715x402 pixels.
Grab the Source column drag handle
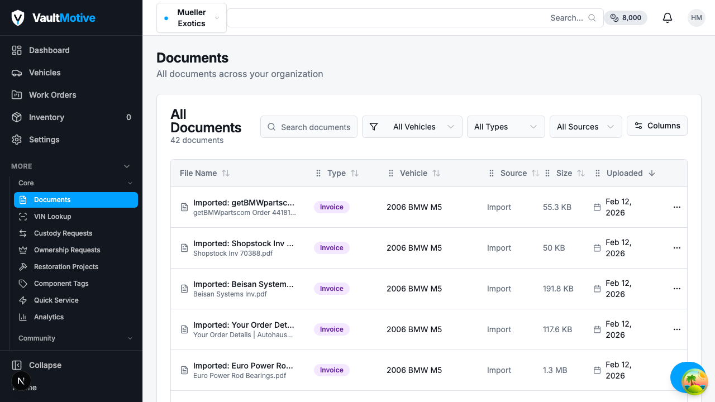(492, 173)
